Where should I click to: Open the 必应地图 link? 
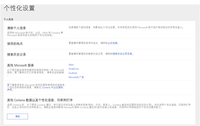[x=113, y=43]
